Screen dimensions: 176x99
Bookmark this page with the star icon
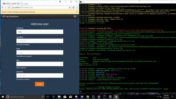70,7
